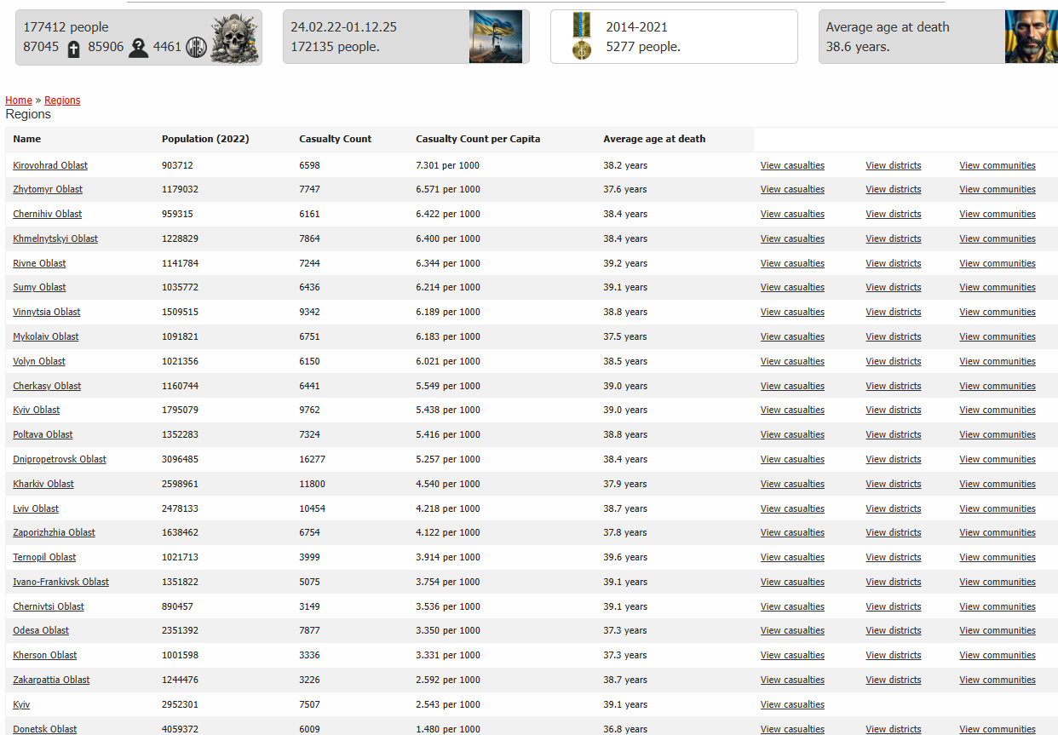Screen dimensions: 1058x735
Task: Open the Ivano-Frankivsk Oblast link
Action: (60, 582)
